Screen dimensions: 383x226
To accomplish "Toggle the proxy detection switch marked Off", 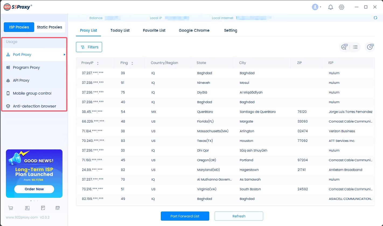I will (x=344, y=47).
